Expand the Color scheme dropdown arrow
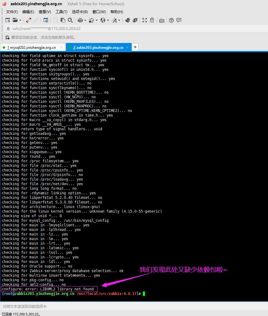 click(x=96, y=20)
